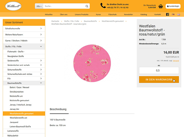
Task: Open the shopping basket icon
Action: (161, 6)
